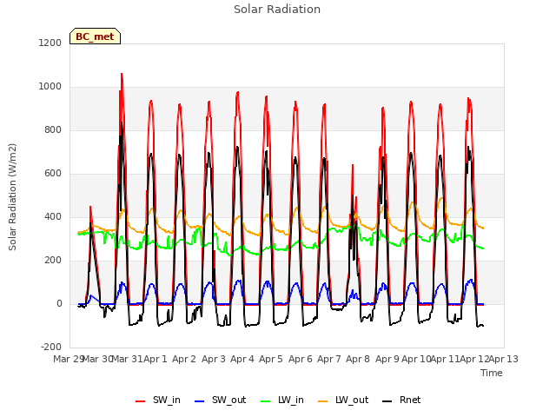Viewport: 556px width, 417px height.
Task: Click the 1000 y-axis tick label
Action: [50, 87]
